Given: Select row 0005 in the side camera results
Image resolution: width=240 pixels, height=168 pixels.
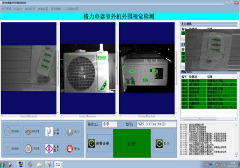Looking at the screenshot, I should 209,96.
